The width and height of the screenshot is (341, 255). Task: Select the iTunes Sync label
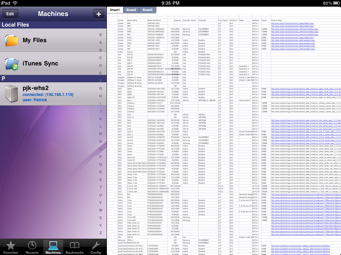[40, 63]
